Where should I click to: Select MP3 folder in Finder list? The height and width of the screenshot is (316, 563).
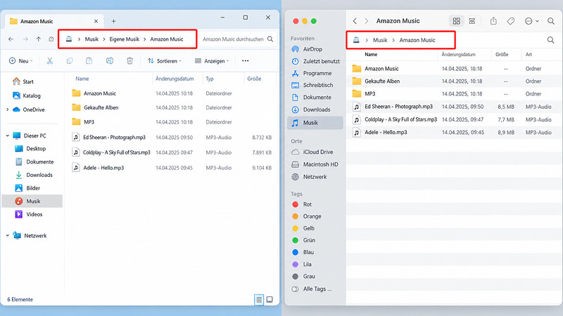370,94
